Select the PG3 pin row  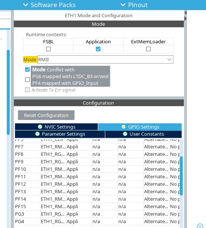pos(97,214)
